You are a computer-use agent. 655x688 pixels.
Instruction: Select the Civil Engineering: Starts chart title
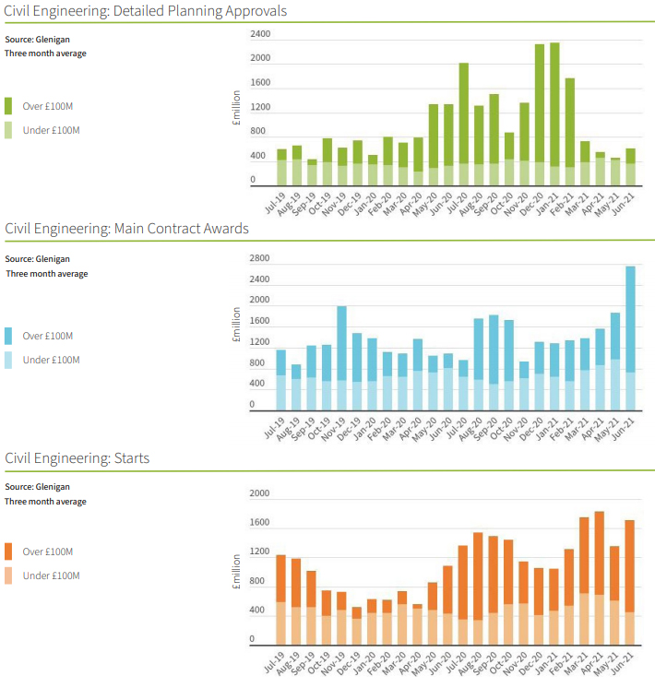click(x=77, y=458)
